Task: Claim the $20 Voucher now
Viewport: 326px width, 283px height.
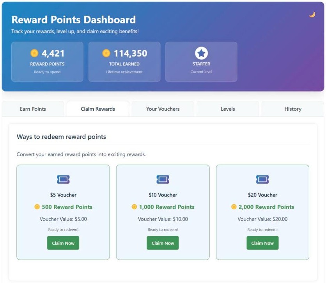Action: click(262, 243)
